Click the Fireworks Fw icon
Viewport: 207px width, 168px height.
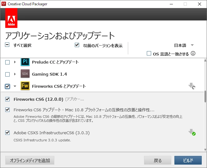point(25,86)
